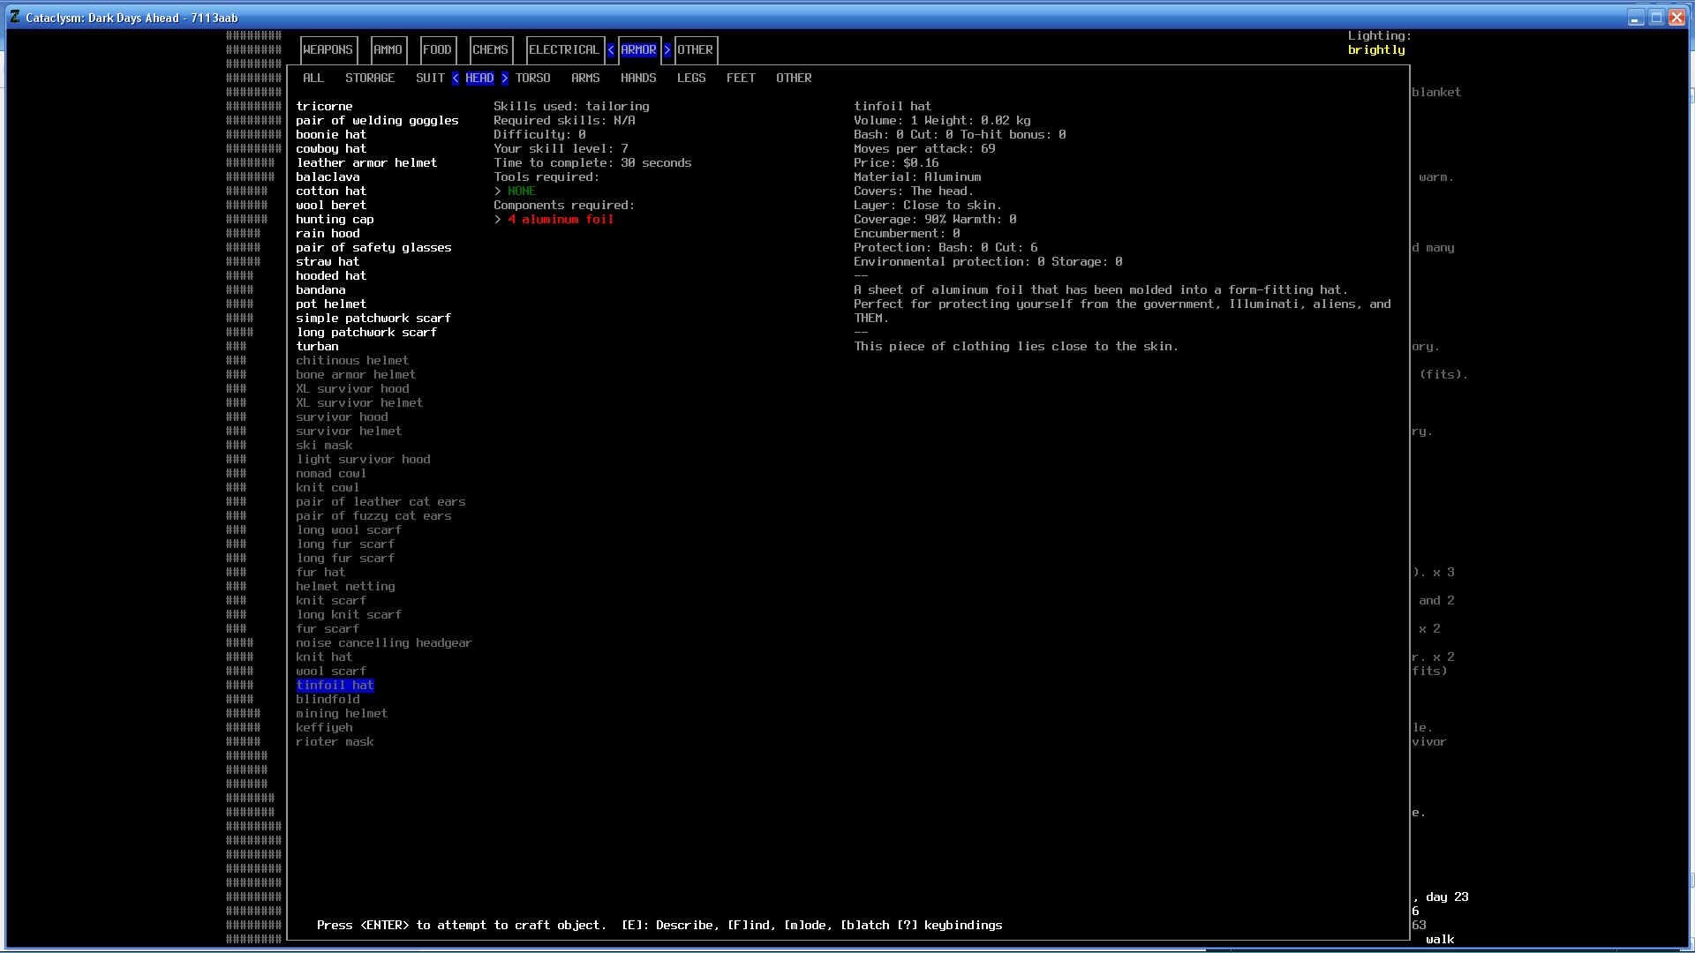
Task: Open the ELECTRICAL crafting tab
Action: click(564, 50)
